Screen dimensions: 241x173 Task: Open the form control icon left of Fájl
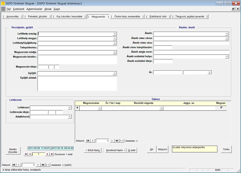3,9
